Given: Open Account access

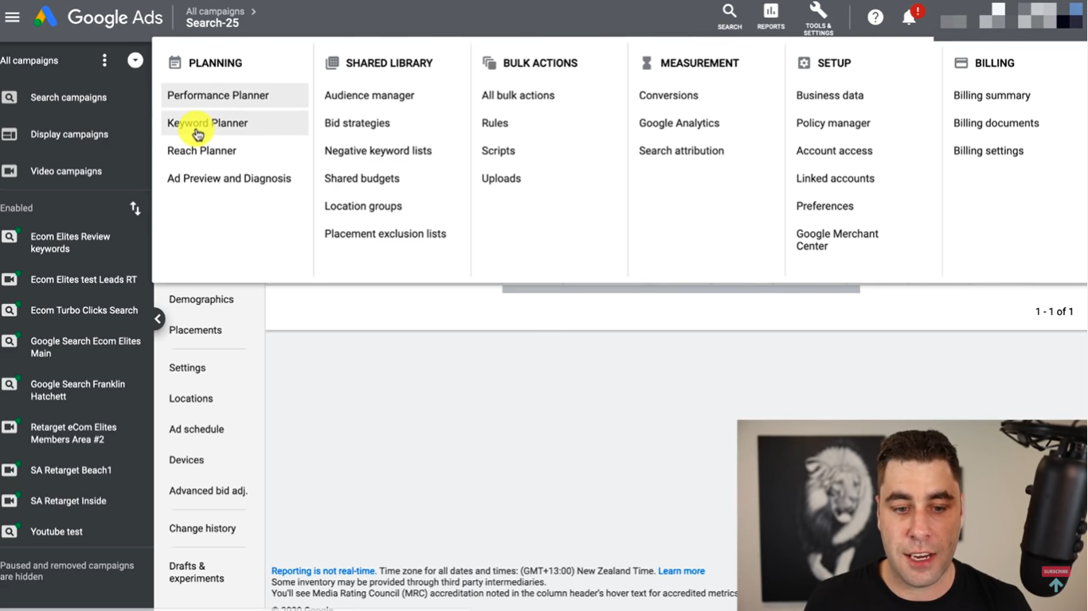Looking at the screenshot, I should (835, 150).
